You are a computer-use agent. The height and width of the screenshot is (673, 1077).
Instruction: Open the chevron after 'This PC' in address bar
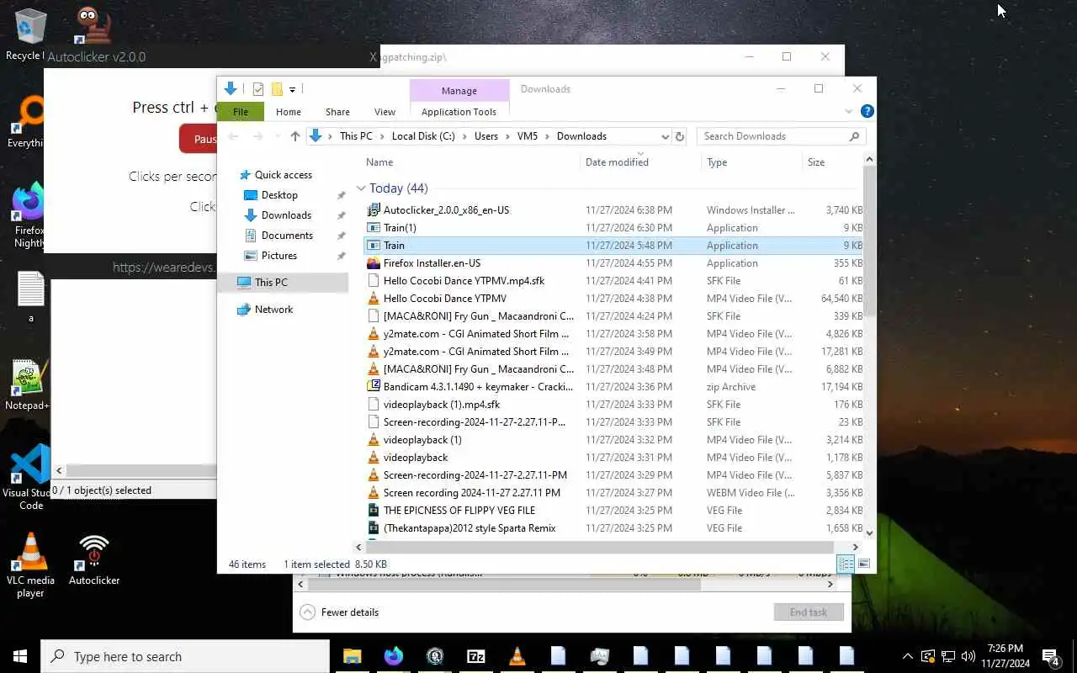point(382,136)
